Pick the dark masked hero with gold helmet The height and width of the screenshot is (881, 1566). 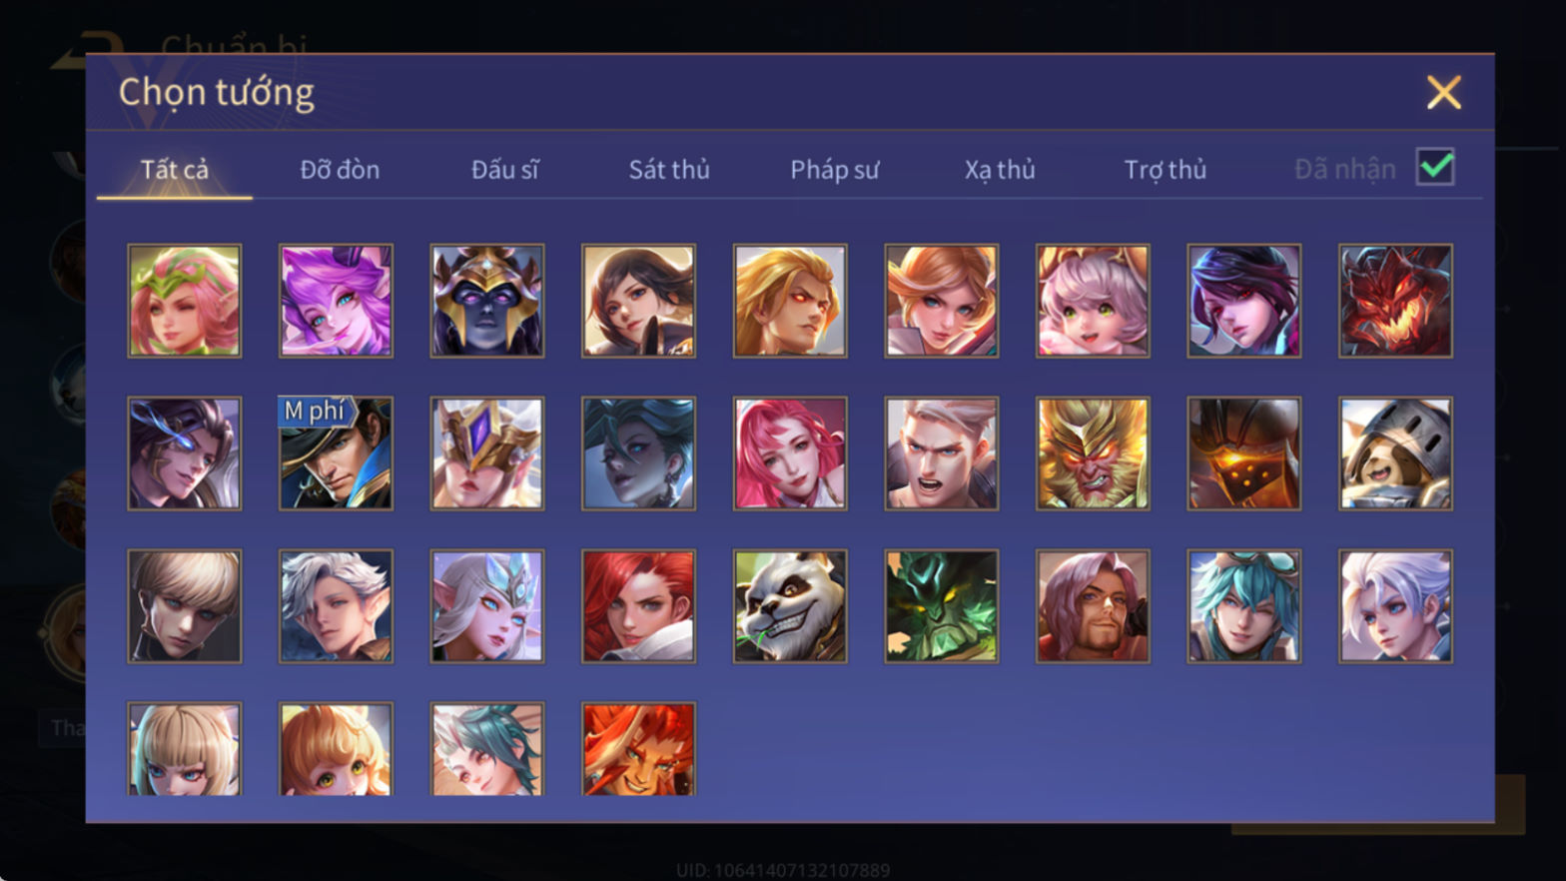click(x=487, y=301)
